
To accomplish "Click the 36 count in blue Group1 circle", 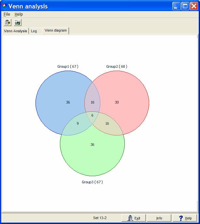I will click(x=68, y=102).
